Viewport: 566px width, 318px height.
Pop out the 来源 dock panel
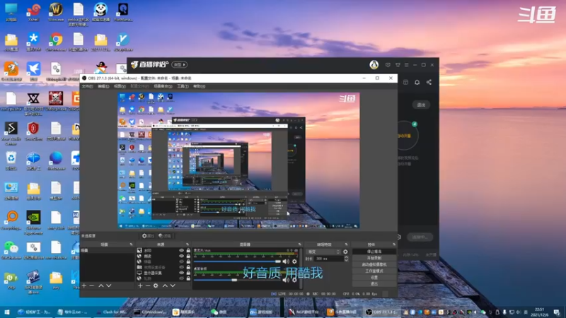(x=187, y=245)
